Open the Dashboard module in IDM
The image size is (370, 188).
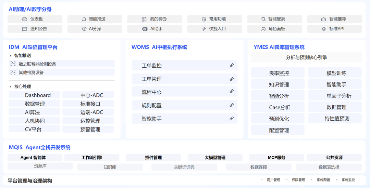(35, 95)
